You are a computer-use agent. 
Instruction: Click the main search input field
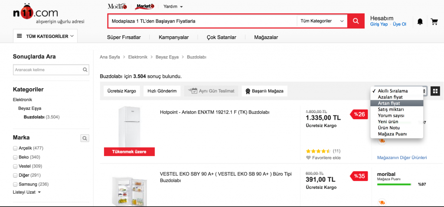[x=202, y=21]
